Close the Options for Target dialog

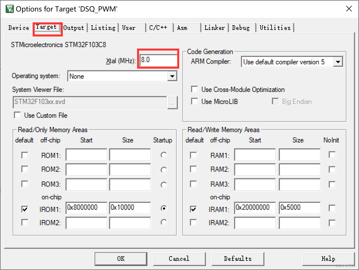(349, 9)
